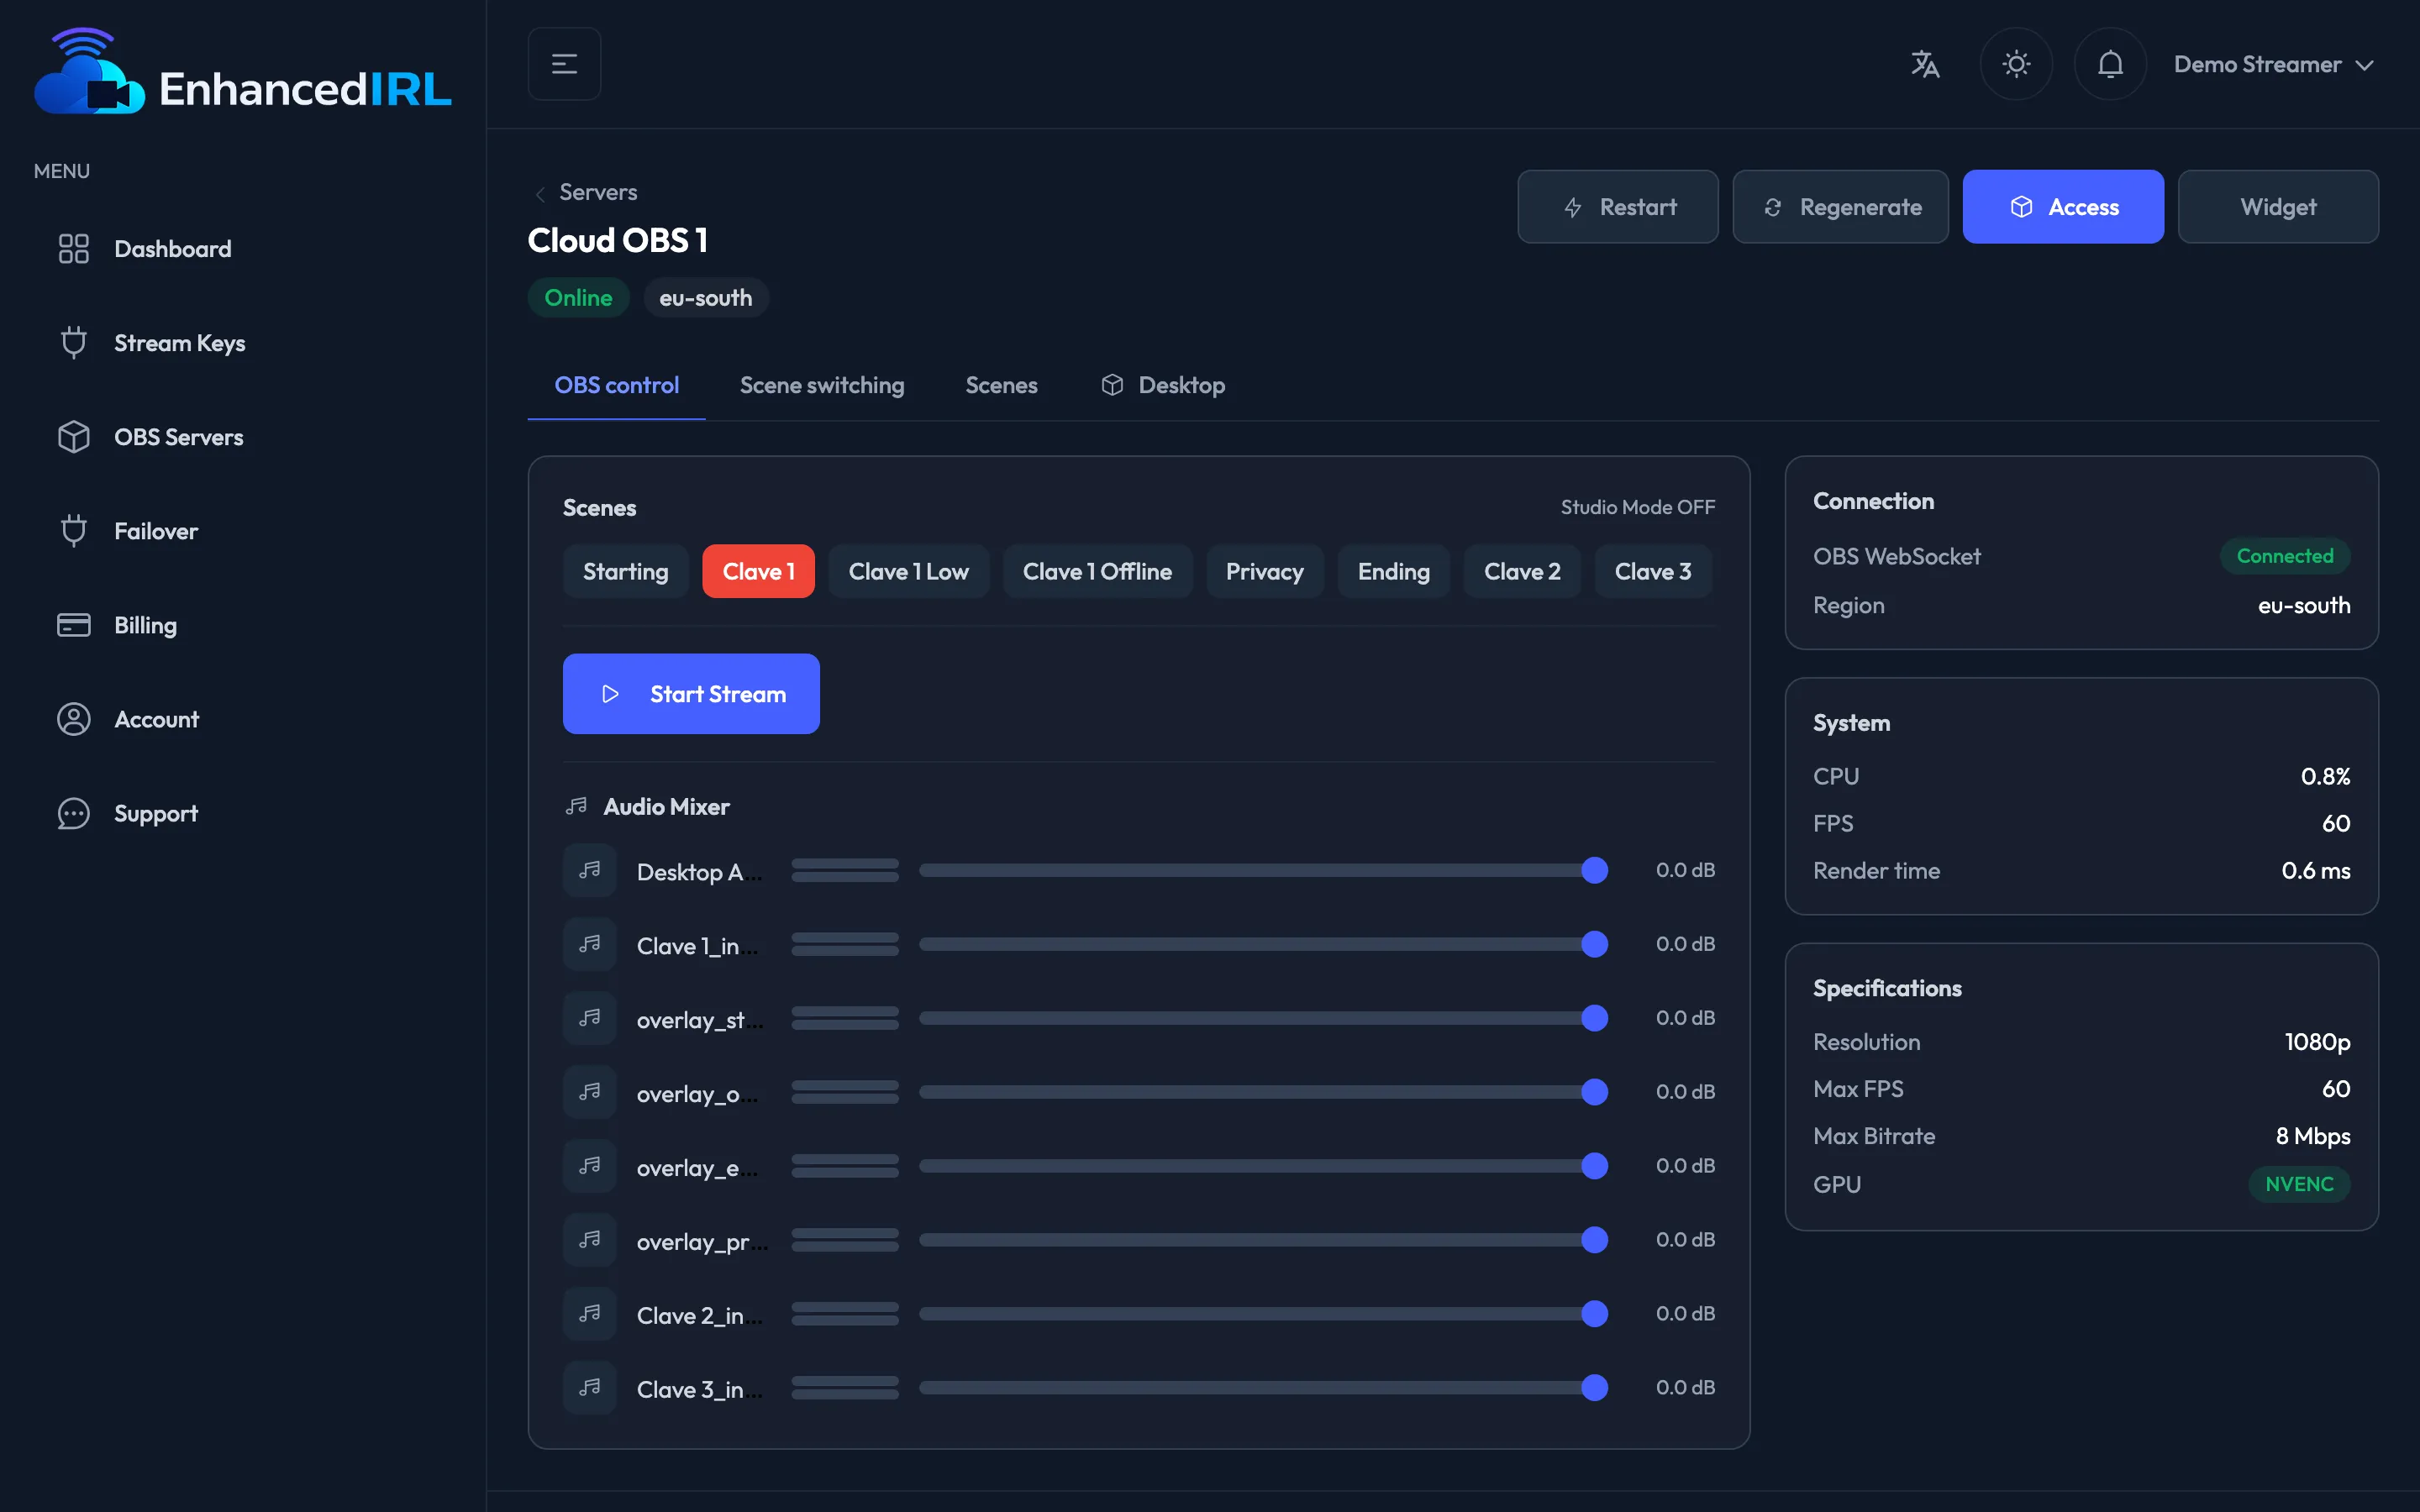Expand the Demo Streamer account dropdown

2273,64
